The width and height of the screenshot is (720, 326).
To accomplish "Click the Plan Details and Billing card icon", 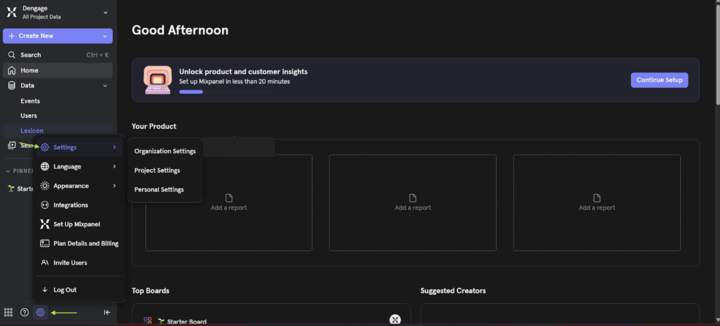I will (45, 243).
